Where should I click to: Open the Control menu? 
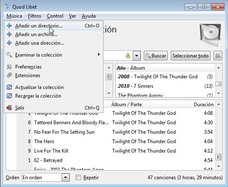pos(55,16)
